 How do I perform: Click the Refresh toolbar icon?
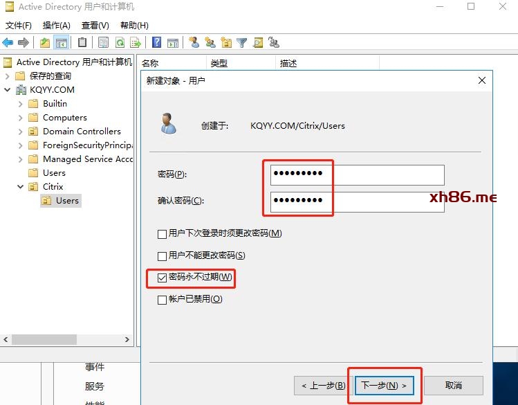[x=120, y=43]
